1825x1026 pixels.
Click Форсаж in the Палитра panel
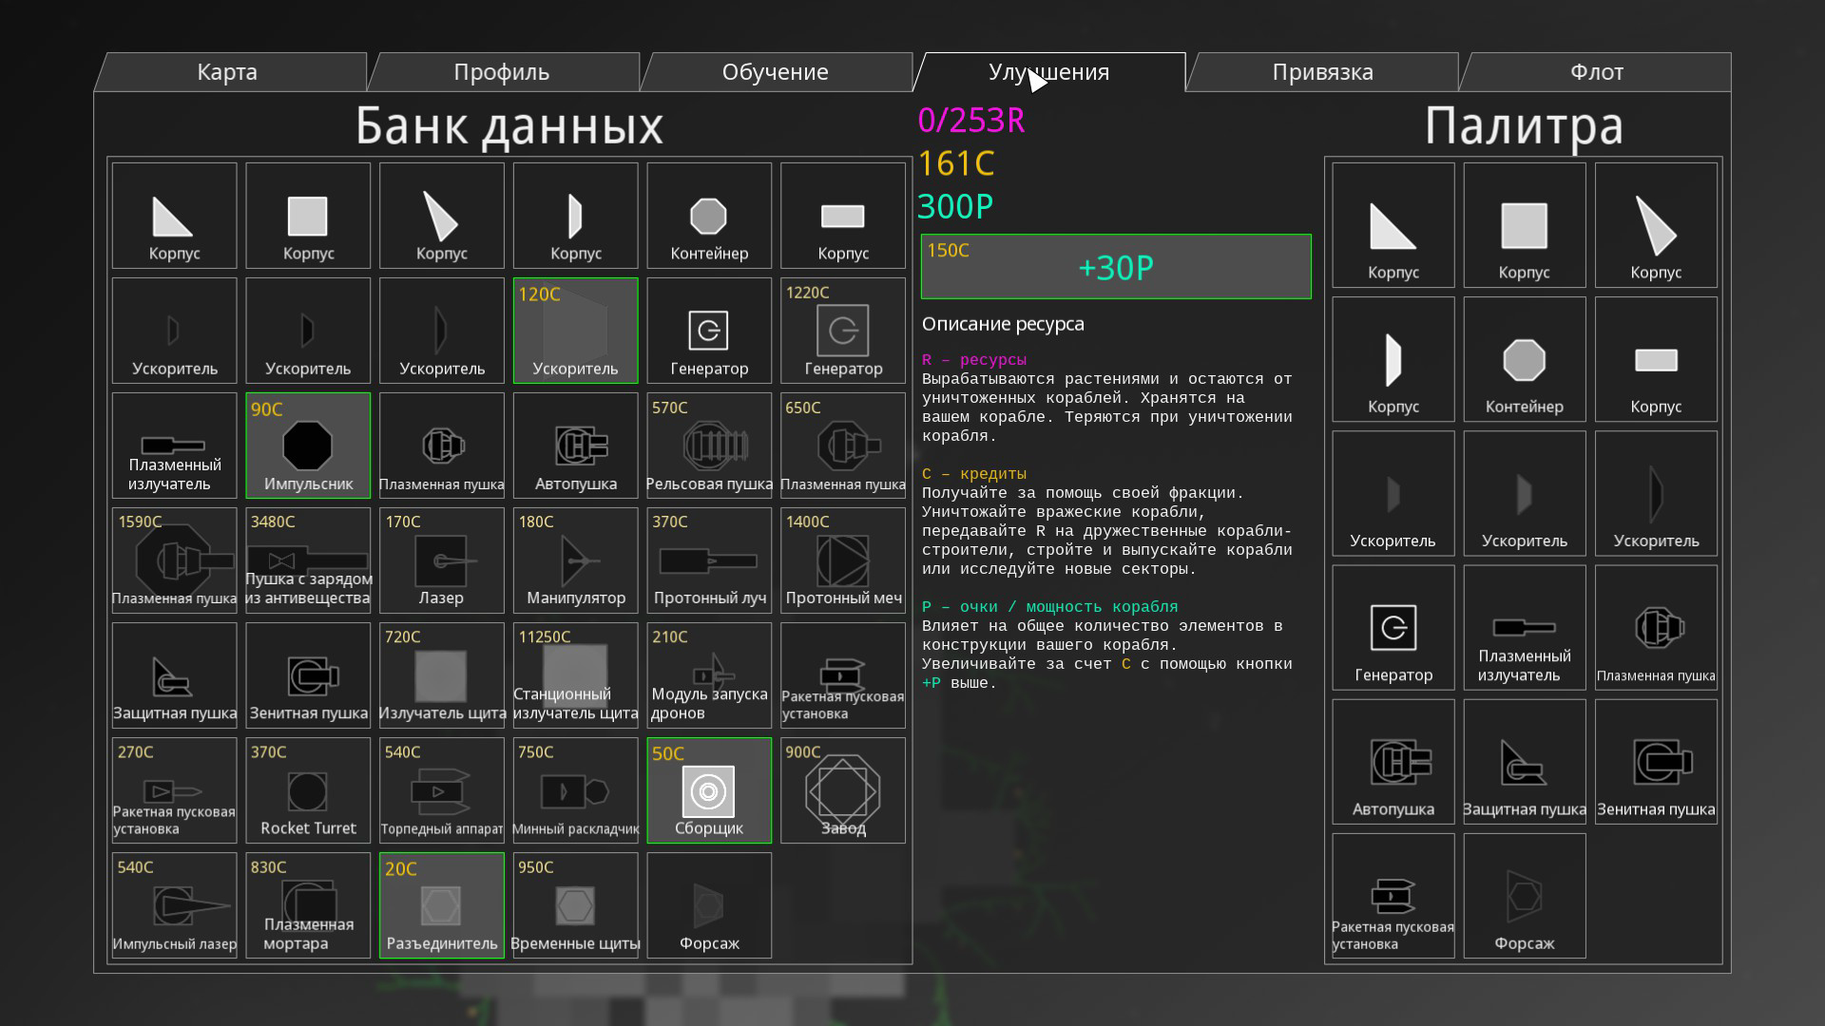(1524, 896)
